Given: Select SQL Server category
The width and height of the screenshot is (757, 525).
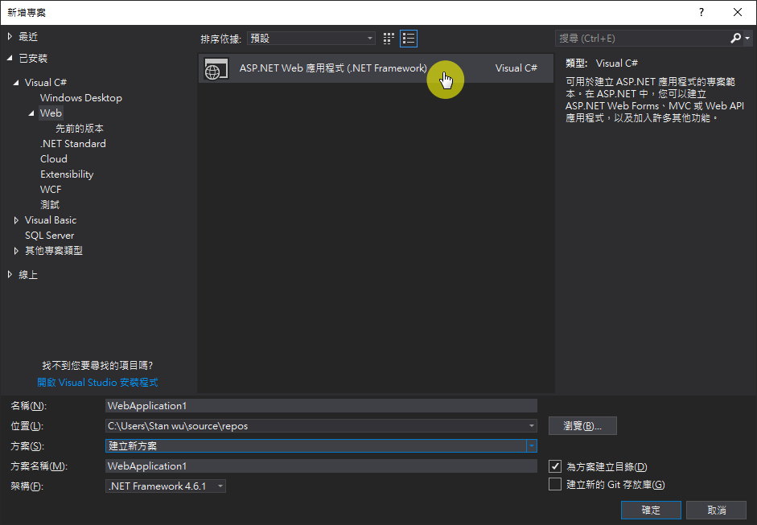Looking at the screenshot, I should point(49,236).
